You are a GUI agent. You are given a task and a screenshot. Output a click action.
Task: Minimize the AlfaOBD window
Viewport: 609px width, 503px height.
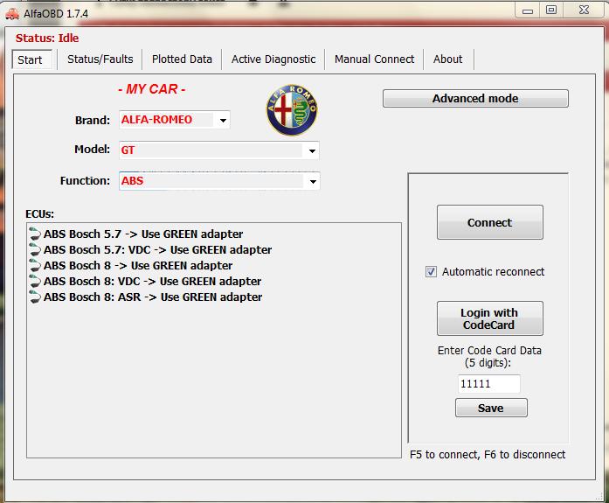click(x=528, y=10)
